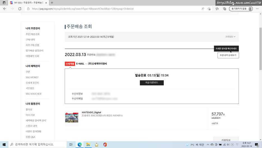This screenshot has width=262, height=148.
Task: Open 국민용돈 sidebar link
Action: point(30,88)
